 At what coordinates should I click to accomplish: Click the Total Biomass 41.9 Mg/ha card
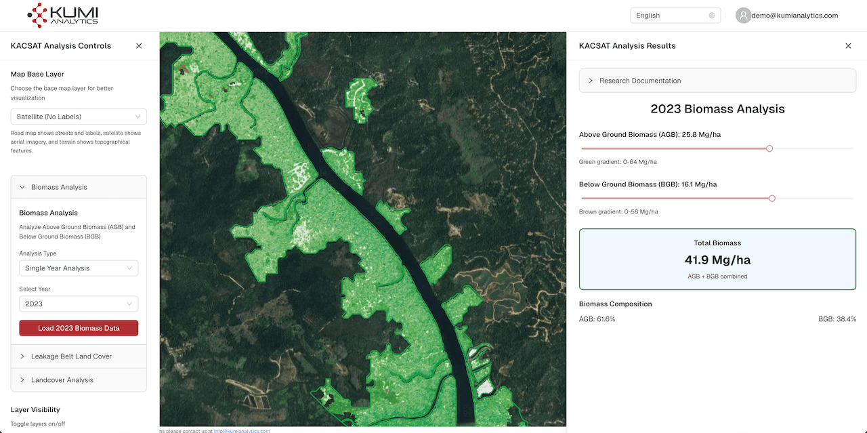[717, 260]
